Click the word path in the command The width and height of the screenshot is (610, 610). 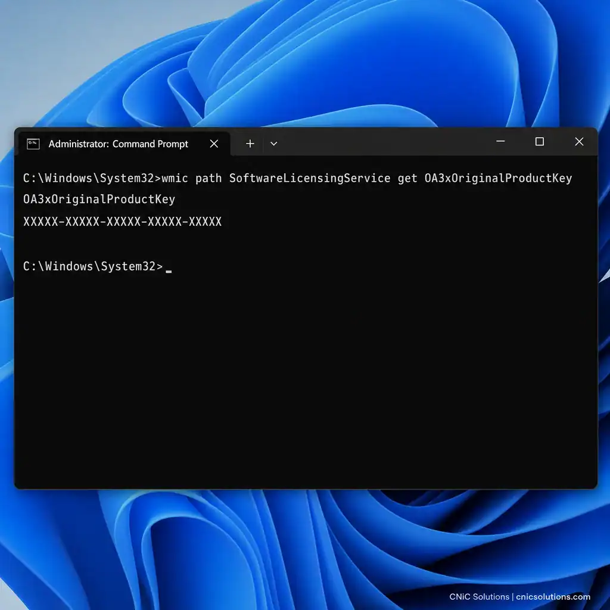[x=208, y=178]
